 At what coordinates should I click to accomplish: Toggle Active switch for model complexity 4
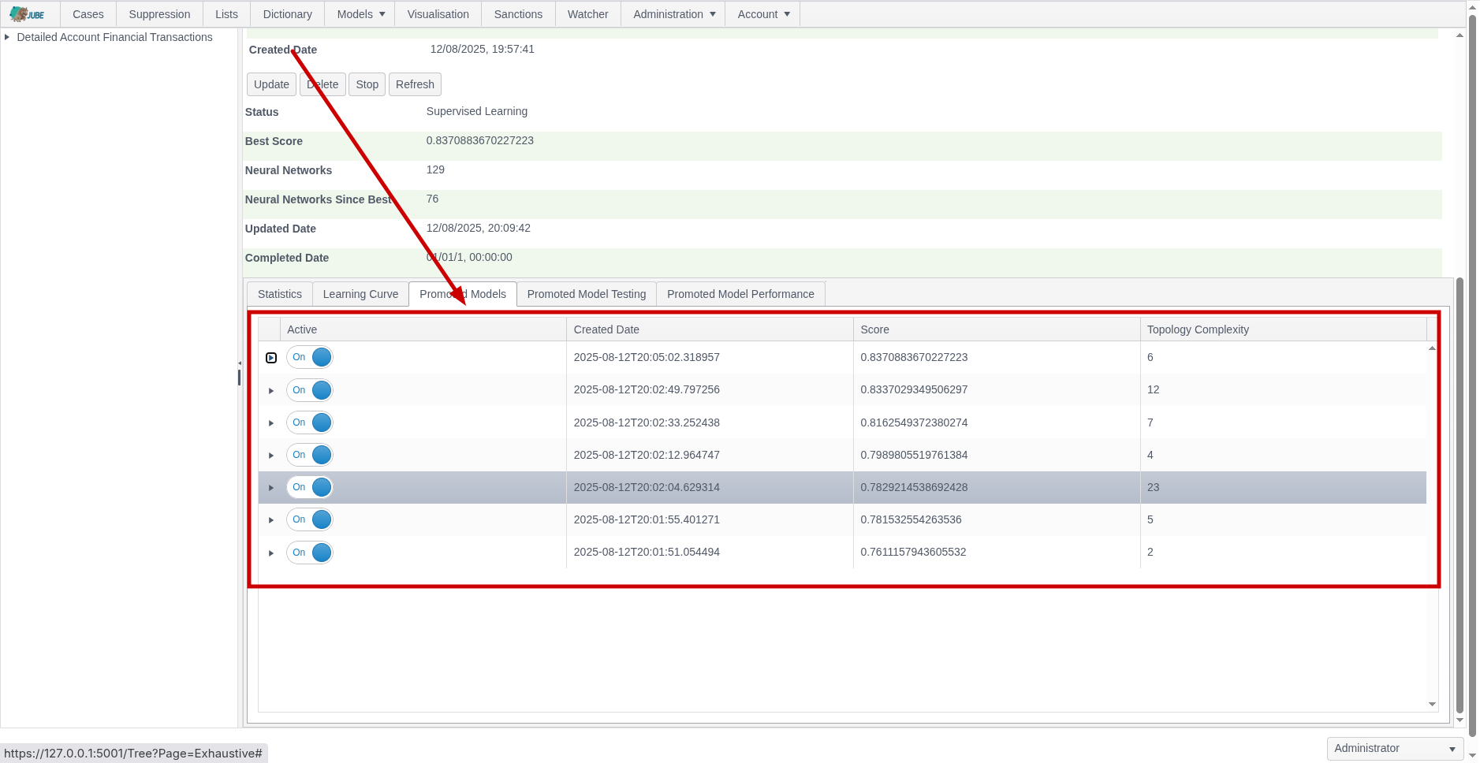click(309, 455)
